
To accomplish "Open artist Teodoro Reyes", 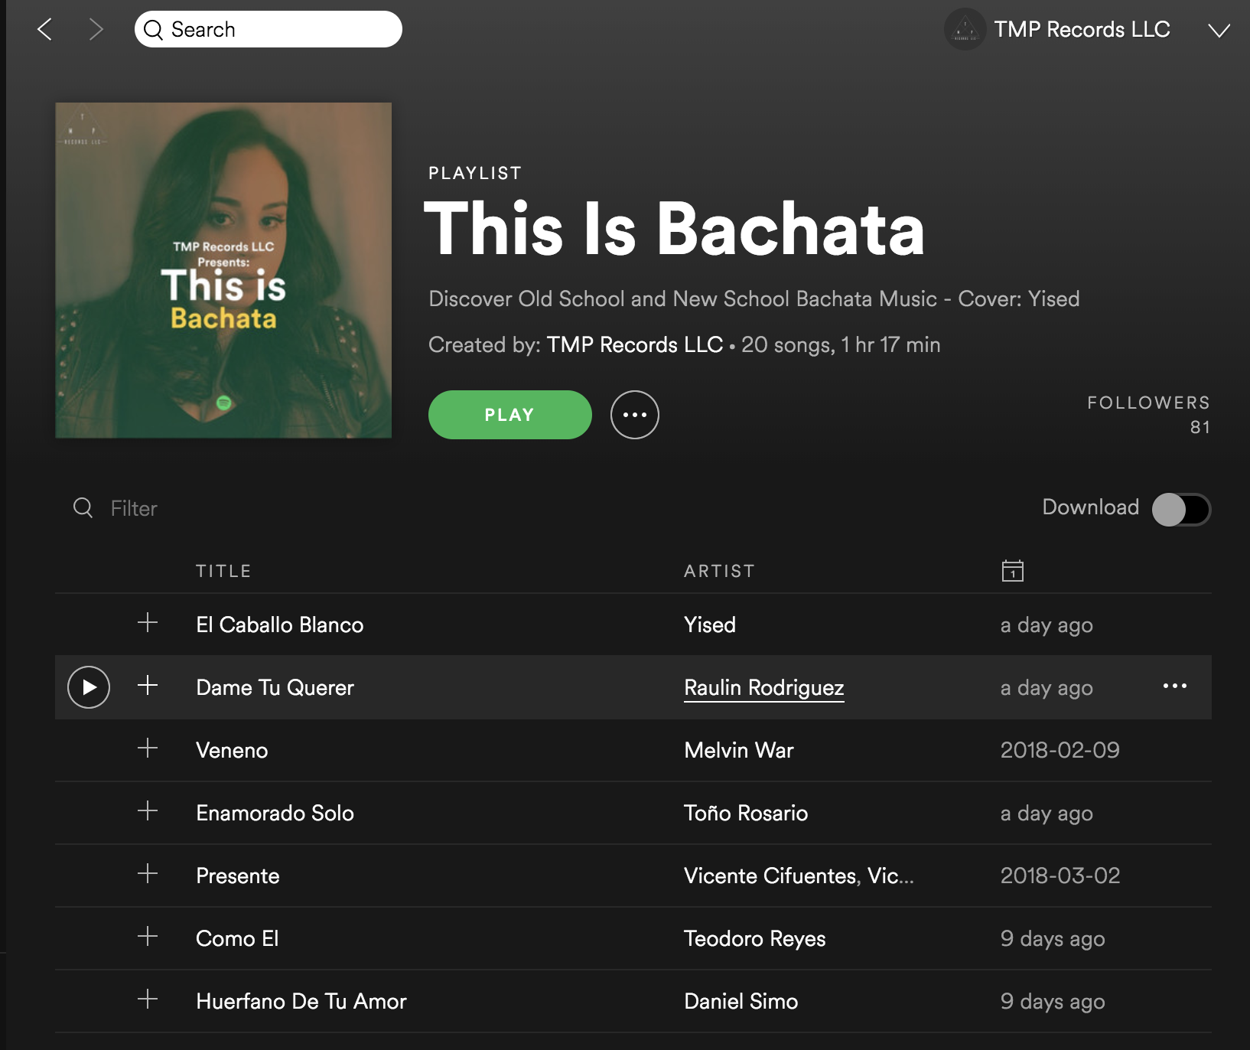I will click(755, 938).
